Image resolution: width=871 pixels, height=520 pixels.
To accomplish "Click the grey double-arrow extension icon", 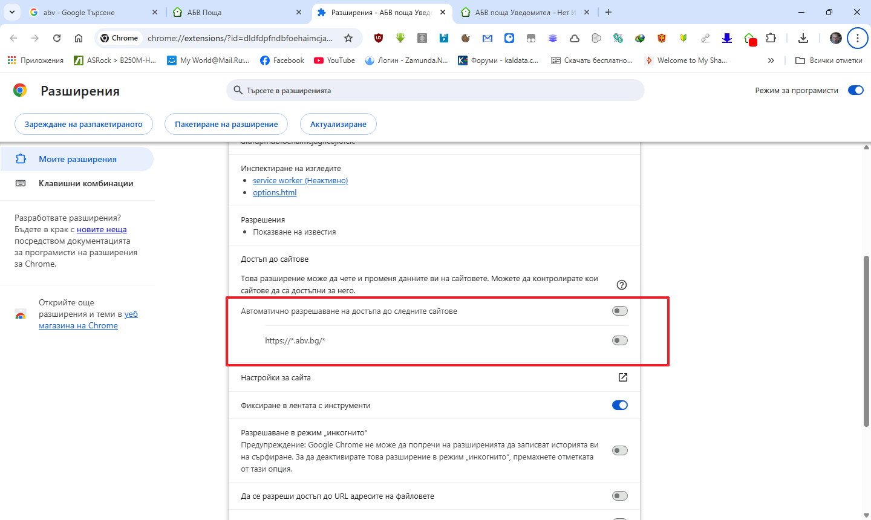I will click(422, 38).
